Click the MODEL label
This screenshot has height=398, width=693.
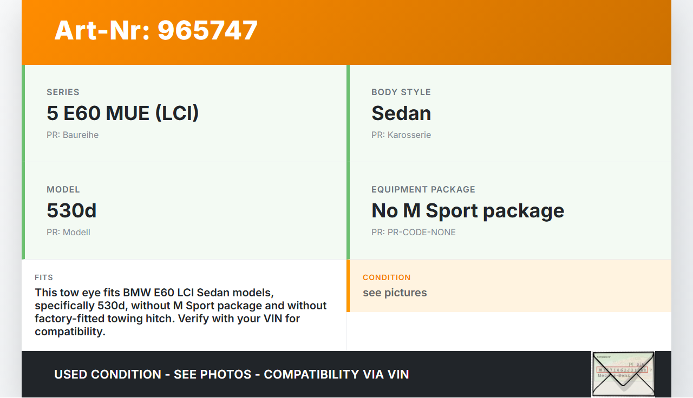point(63,190)
